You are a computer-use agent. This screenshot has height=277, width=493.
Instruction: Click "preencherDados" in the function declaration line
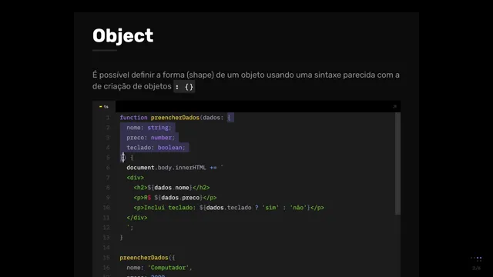(x=175, y=118)
